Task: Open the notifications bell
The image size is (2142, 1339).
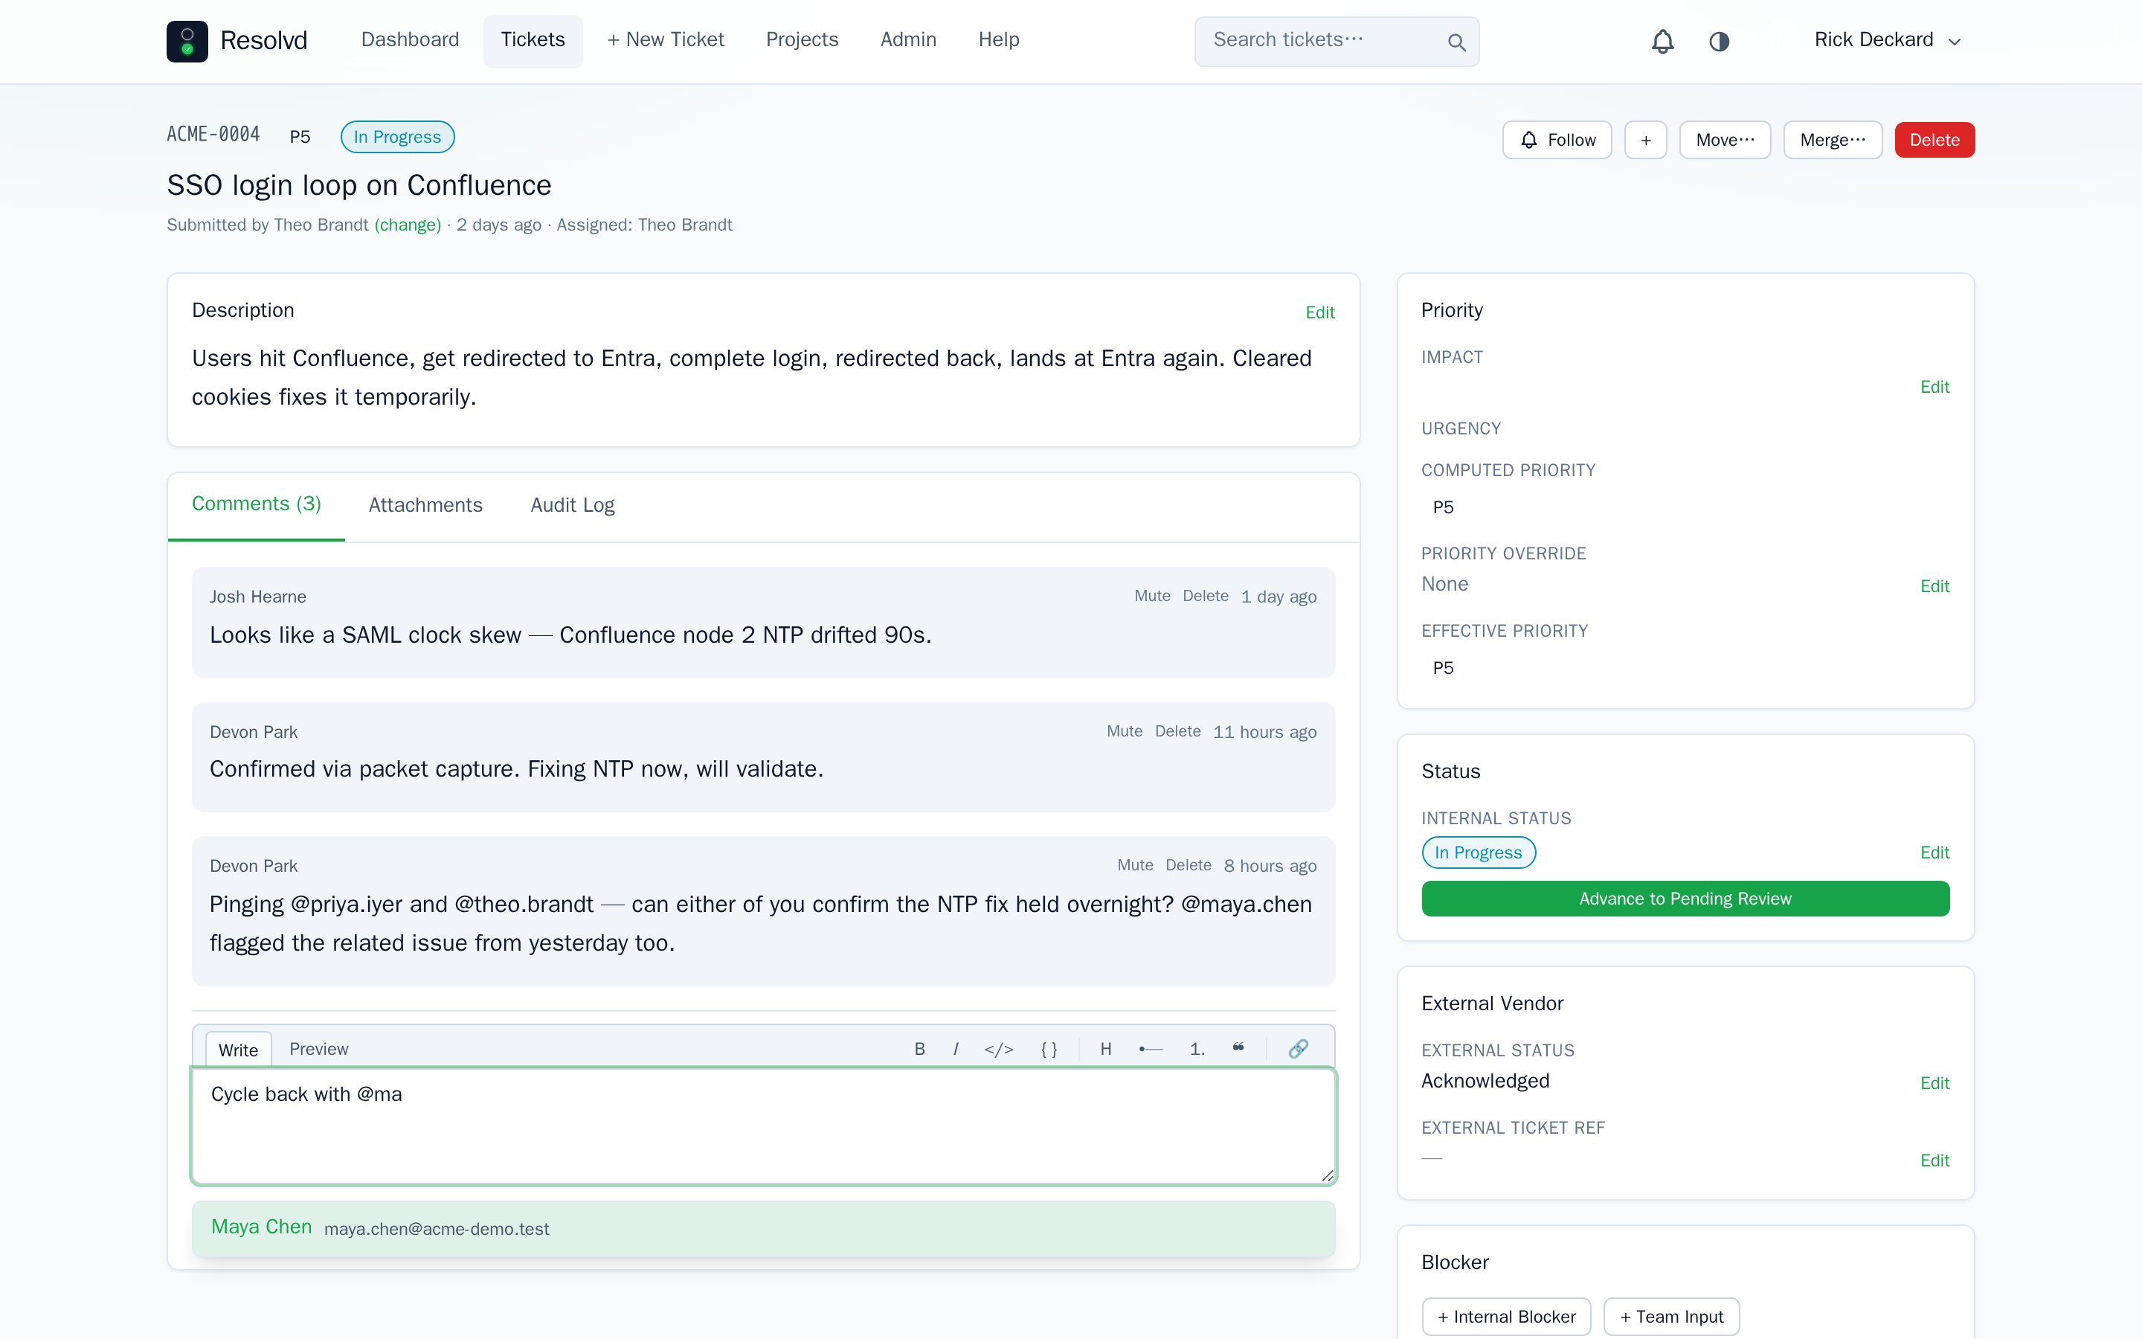Action: [1662, 41]
